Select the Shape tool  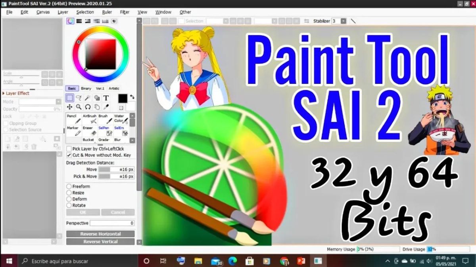tap(97, 98)
